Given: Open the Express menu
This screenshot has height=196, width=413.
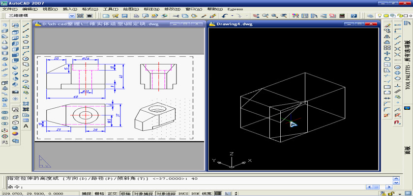Looking at the screenshot, I should (x=235, y=9).
